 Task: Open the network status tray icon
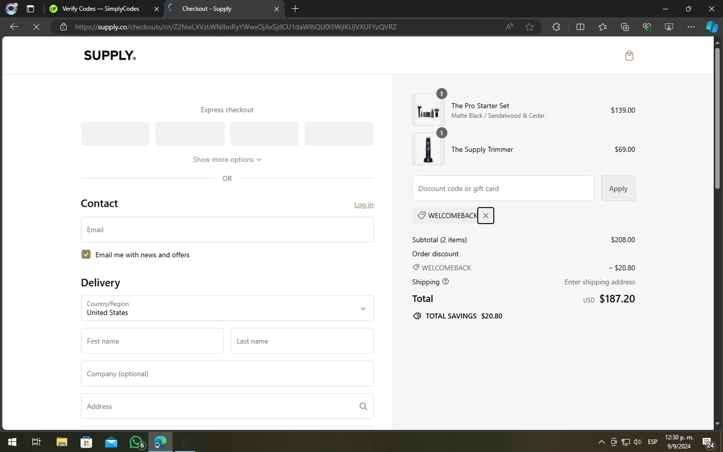(626, 442)
